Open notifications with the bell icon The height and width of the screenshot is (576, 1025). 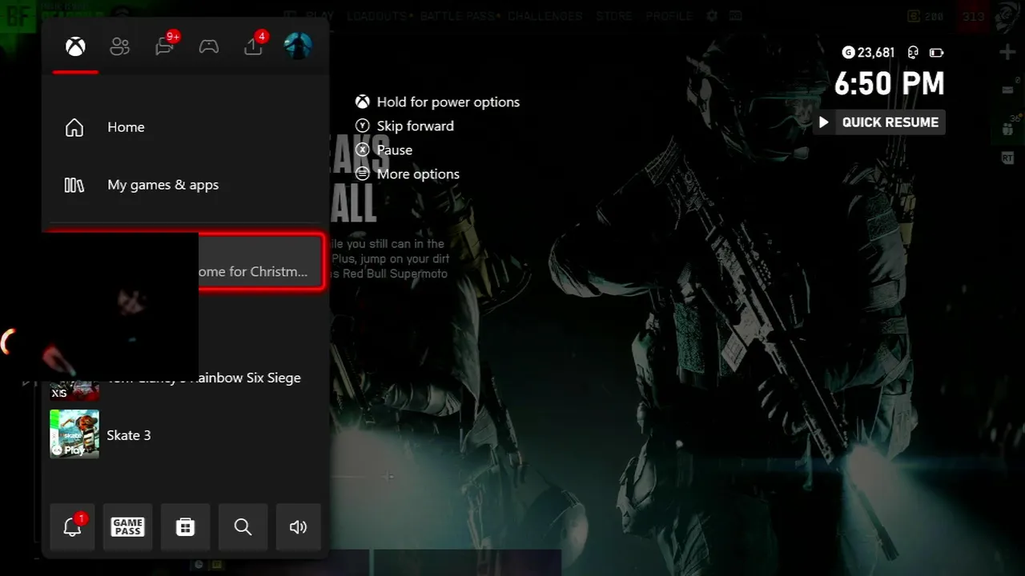pyautogui.click(x=72, y=526)
